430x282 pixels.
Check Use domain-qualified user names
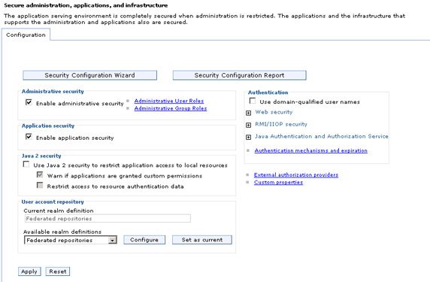tap(253, 101)
